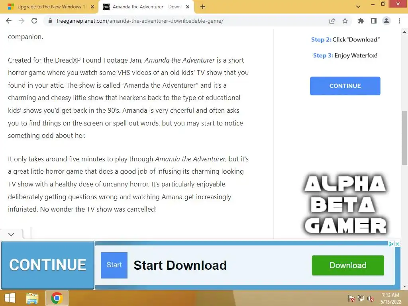Share this page via share icon

tap(332, 21)
